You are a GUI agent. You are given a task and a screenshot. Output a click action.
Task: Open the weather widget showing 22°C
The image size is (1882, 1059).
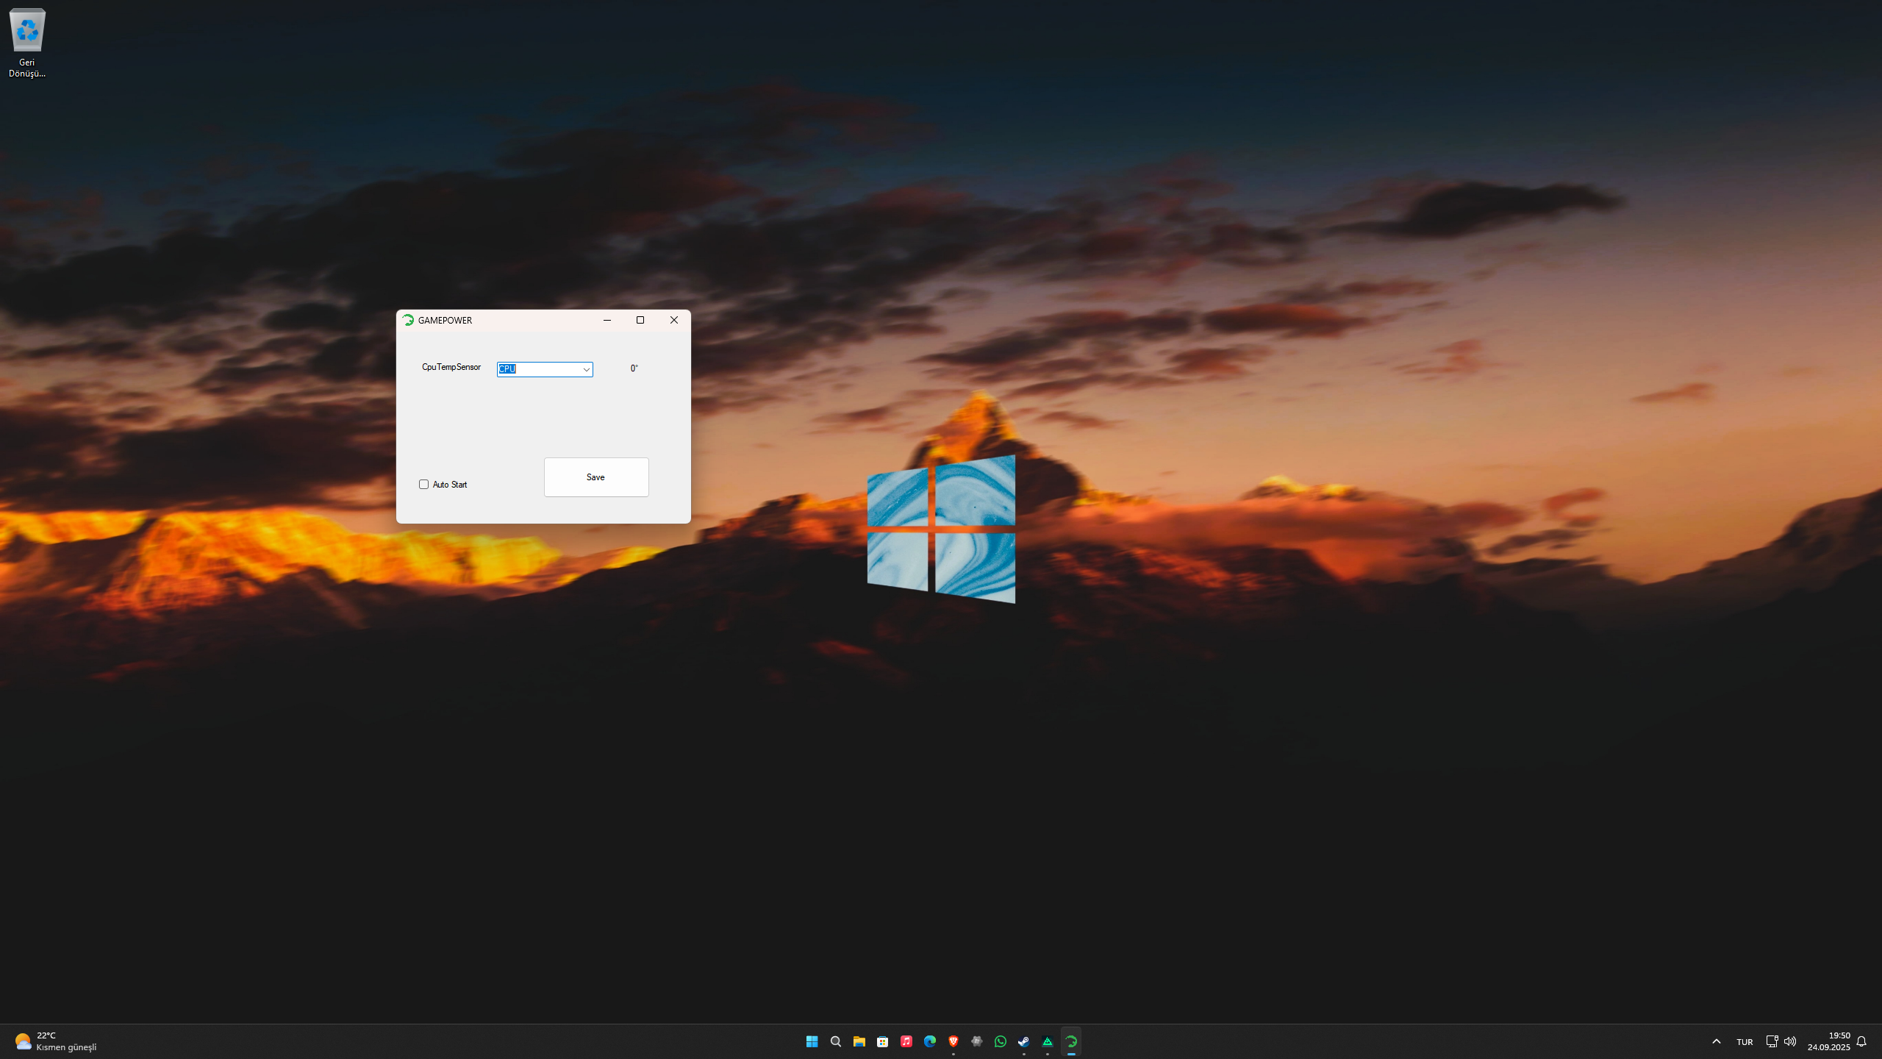pyautogui.click(x=55, y=1041)
